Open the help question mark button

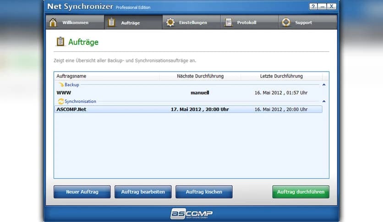click(313, 6)
